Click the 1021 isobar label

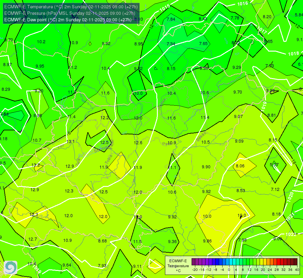pyautogui.click(x=290, y=217)
